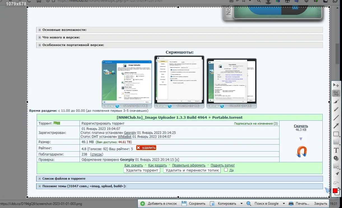Open the foreground red color swatch

coord(335,191)
